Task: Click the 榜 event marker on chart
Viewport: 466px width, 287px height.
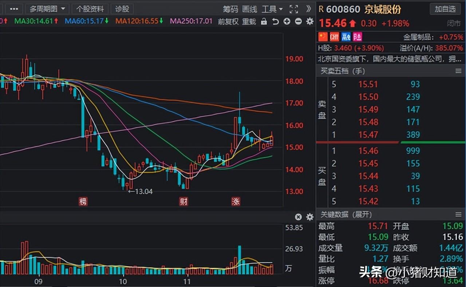Action: pyautogui.click(x=83, y=201)
